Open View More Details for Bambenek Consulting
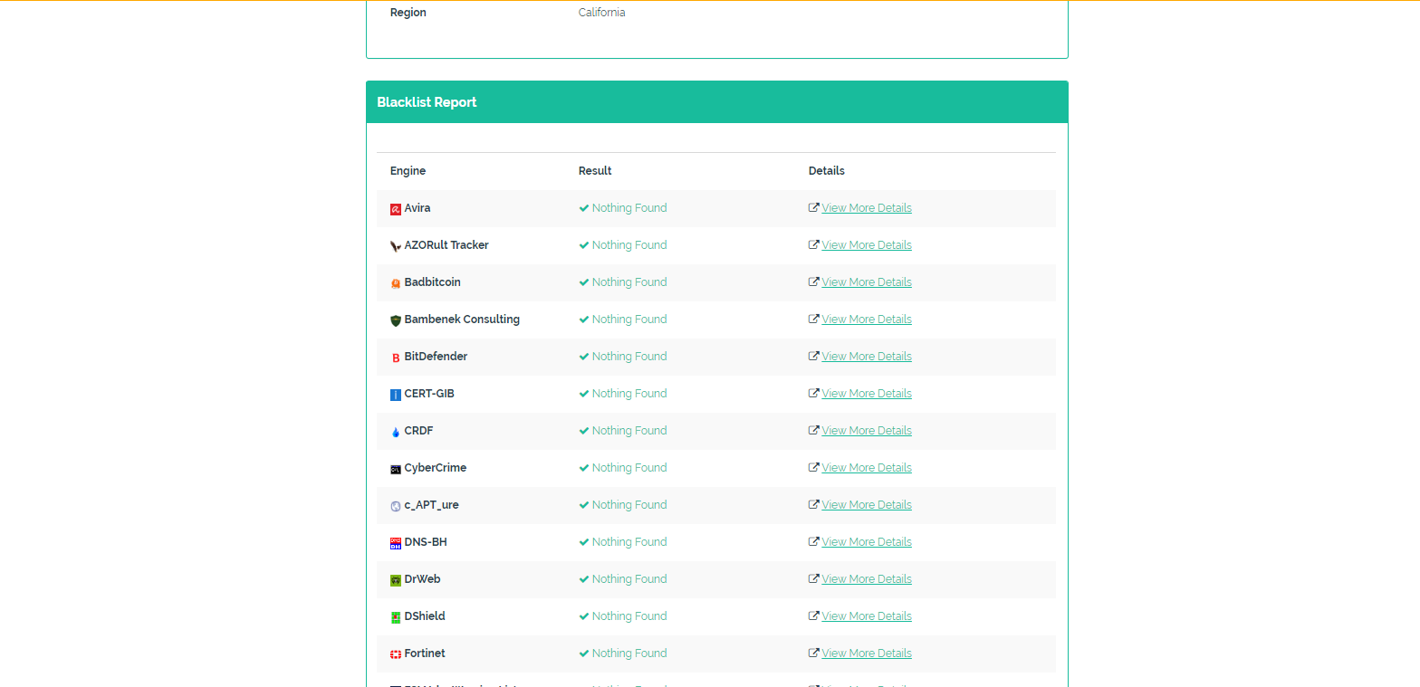Viewport: 1420px width, 687px height. point(867,320)
